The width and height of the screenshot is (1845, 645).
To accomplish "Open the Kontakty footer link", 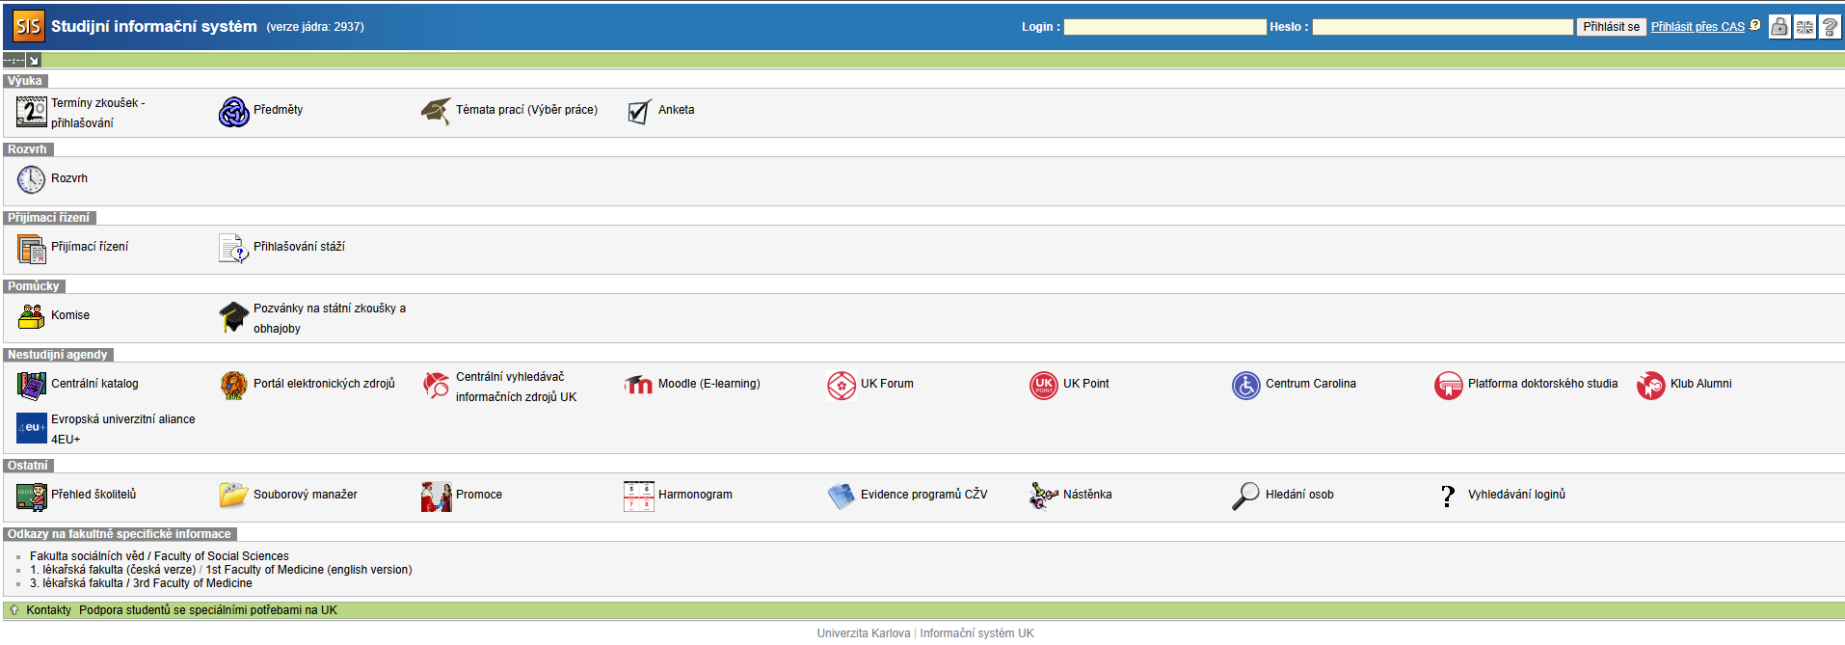I will (49, 610).
